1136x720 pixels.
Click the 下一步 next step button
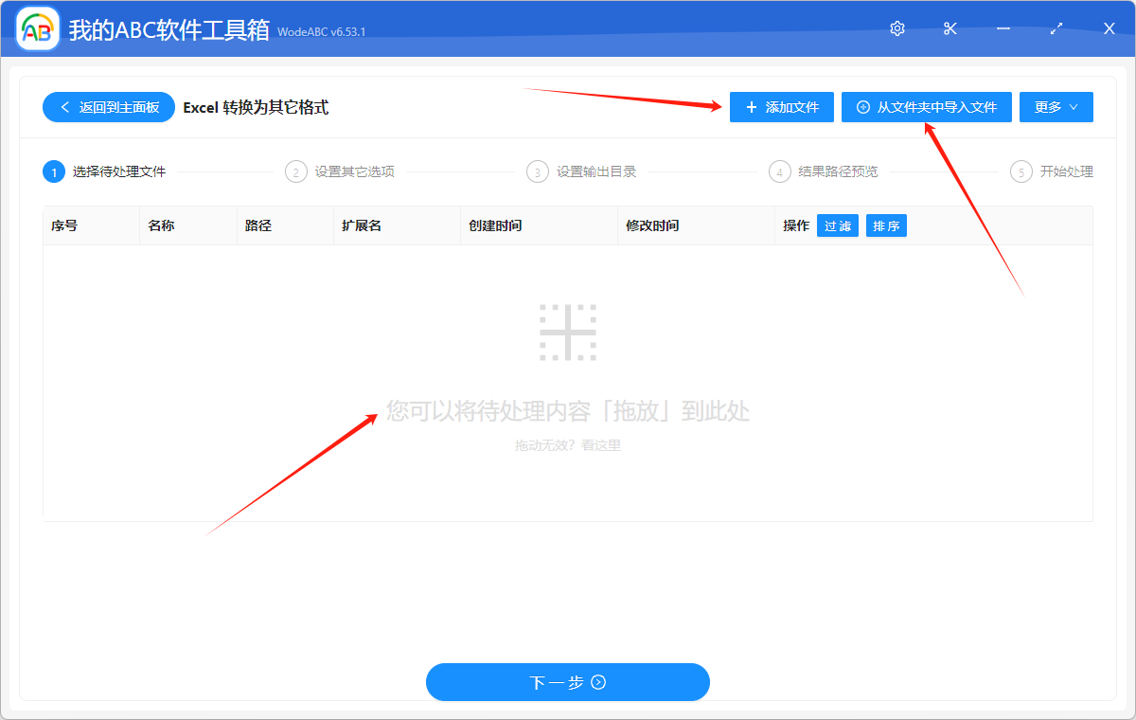click(567, 682)
